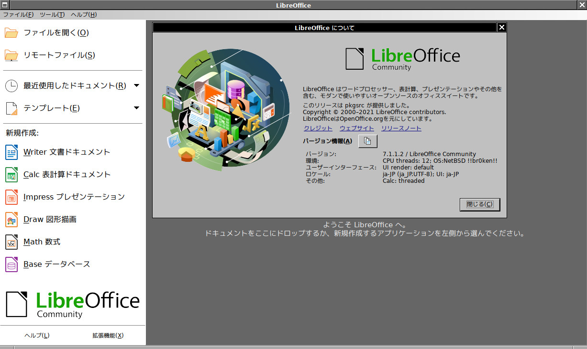Screen dimensions: 587x349
Task: Close the About dialog with X button
Action: 502,27
